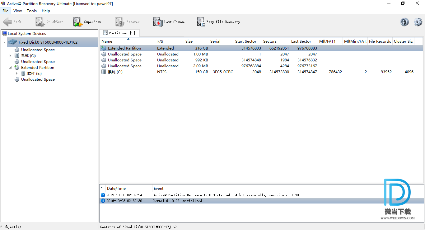Click the 316 GB size cell

(201, 48)
